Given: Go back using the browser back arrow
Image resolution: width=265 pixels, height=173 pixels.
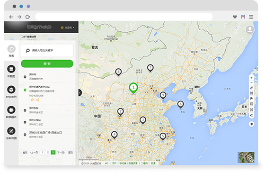Looking at the screenshot, I should pyautogui.click(x=11, y=17).
